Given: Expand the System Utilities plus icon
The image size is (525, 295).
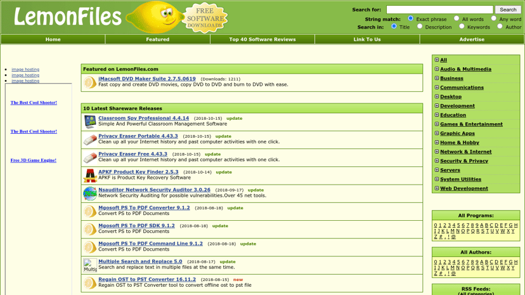Looking at the screenshot, I should pyautogui.click(x=437, y=179).
